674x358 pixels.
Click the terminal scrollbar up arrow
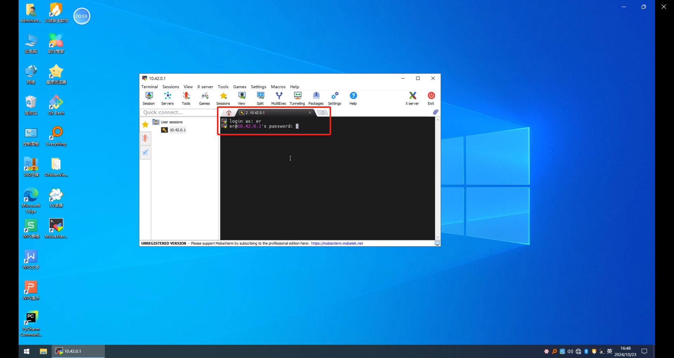coord(438,120)
